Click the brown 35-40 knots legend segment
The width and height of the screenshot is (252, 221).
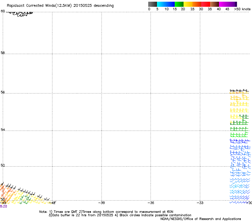point(215,4)
